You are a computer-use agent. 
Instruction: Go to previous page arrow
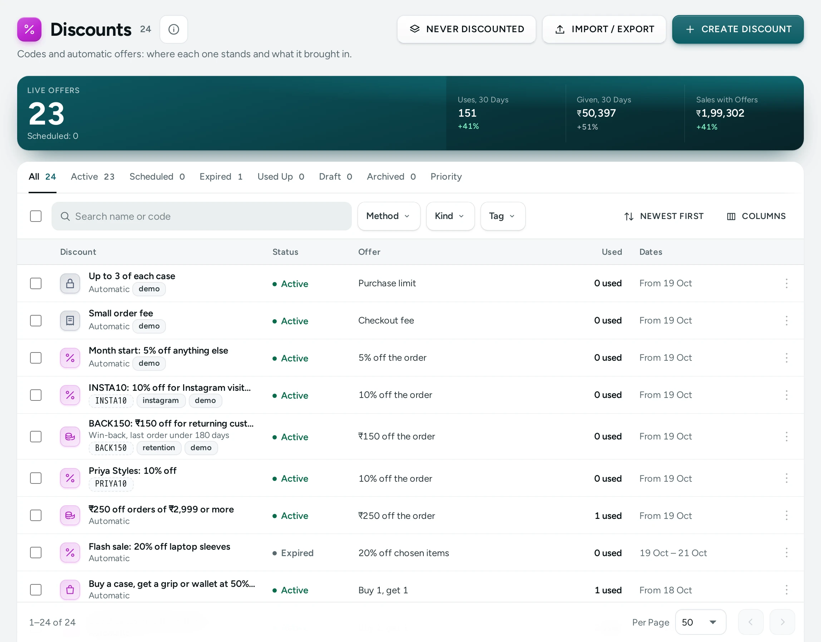[751, 622]
